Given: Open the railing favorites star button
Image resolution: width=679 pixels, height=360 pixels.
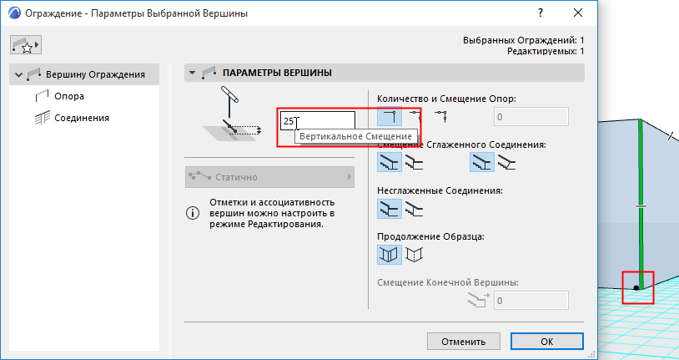Looking at the screenshot, I should coord(24,45).
